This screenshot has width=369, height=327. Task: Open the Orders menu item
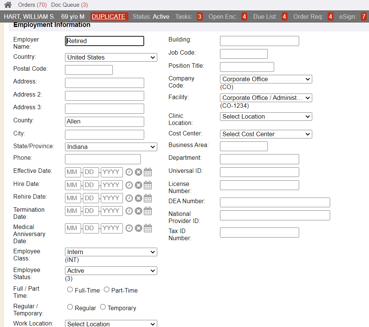(32, 5)
